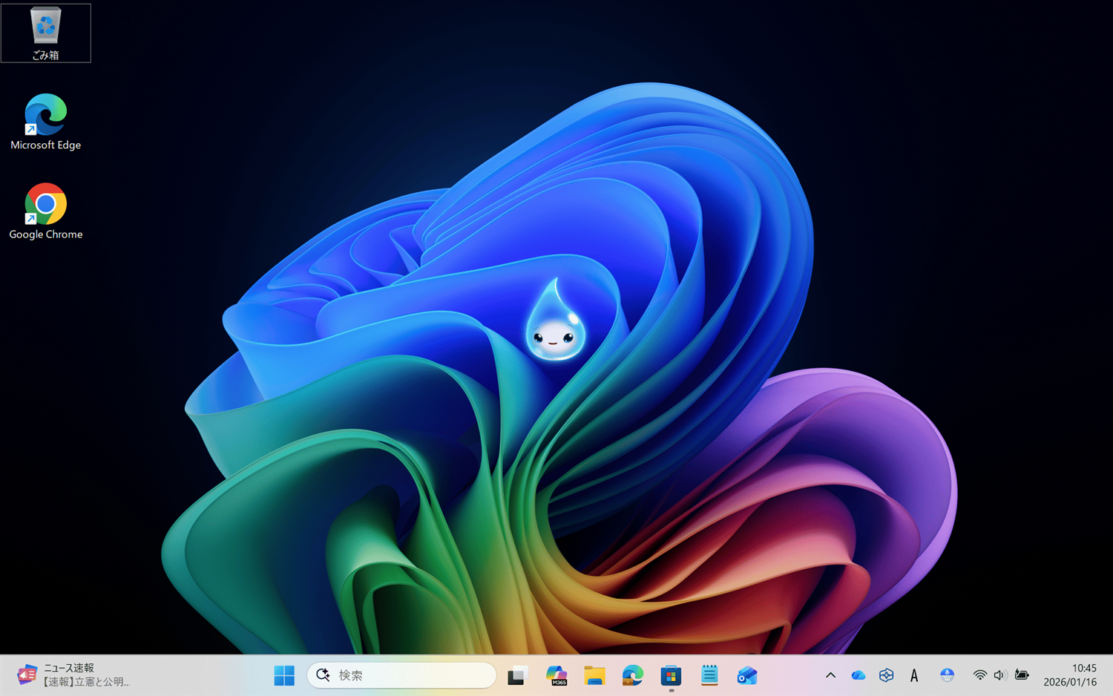Click the 検索 taskbar search box
The width and height of the screenshot is (1113, 696).
coord(401,675)
